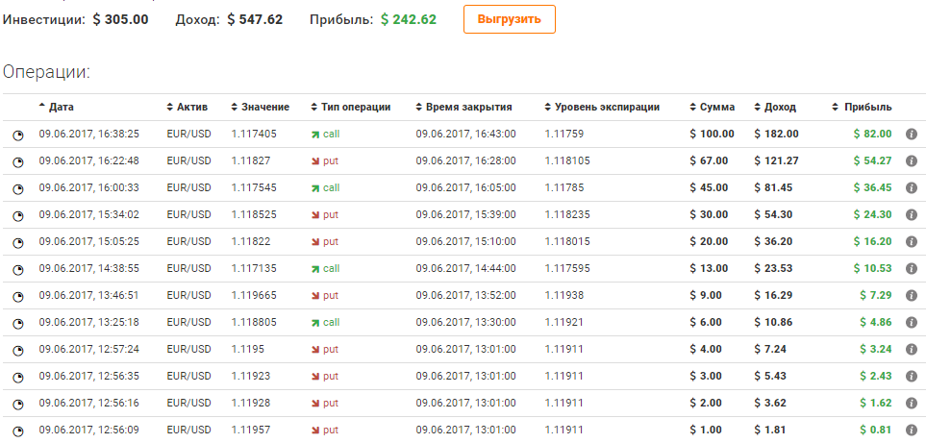Click clock icon on 12:56:09 operation row
This screenshot has height=443, width=926.
pos(17,431)
